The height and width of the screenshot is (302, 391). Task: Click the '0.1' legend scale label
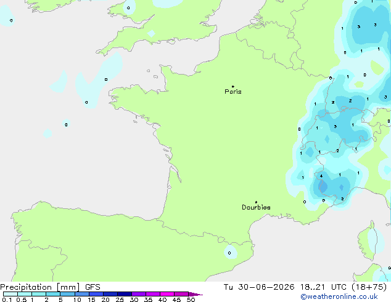(7, 300)
